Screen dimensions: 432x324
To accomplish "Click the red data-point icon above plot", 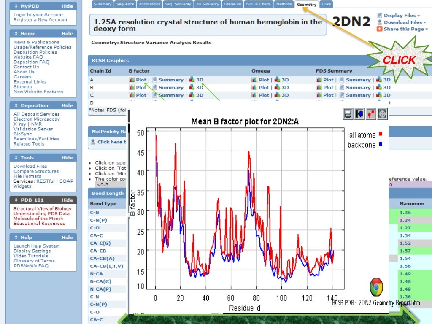I will pyautogui.click(x=371, y=113).
